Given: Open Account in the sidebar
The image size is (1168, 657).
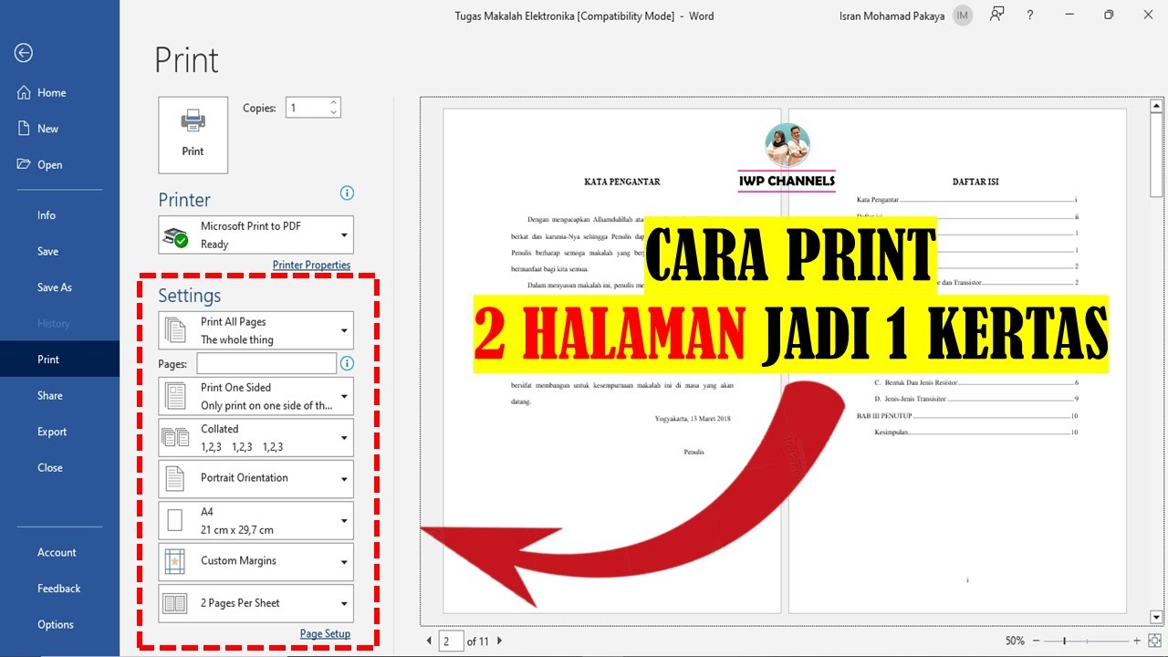Looking at the screenshot, I should (x=59, y=552).
